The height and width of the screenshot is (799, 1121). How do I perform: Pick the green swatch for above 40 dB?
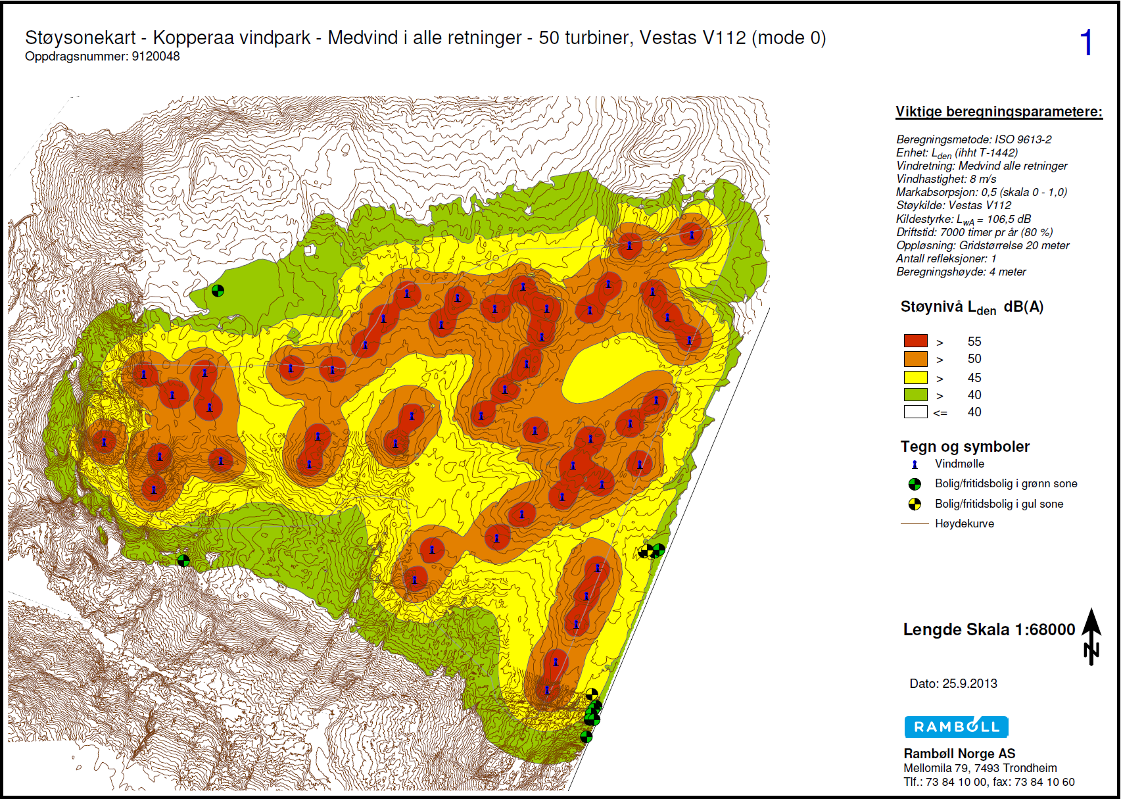(x=915, y=395)
